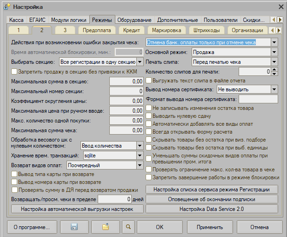Open the 'Основной режим' dropdown

(274, 52)
